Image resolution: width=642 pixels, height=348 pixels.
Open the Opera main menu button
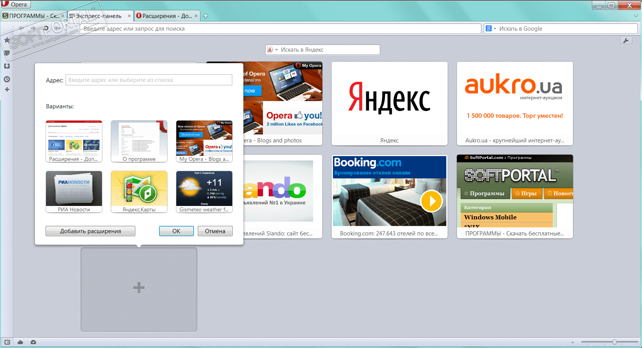[16, 5]
